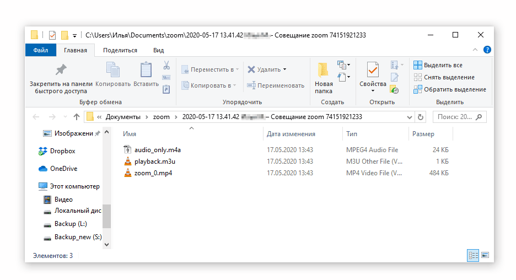This screenshot has height=280, width=516.
Task: Click Обратить выделение invert selection
Action: pos(450,89)
